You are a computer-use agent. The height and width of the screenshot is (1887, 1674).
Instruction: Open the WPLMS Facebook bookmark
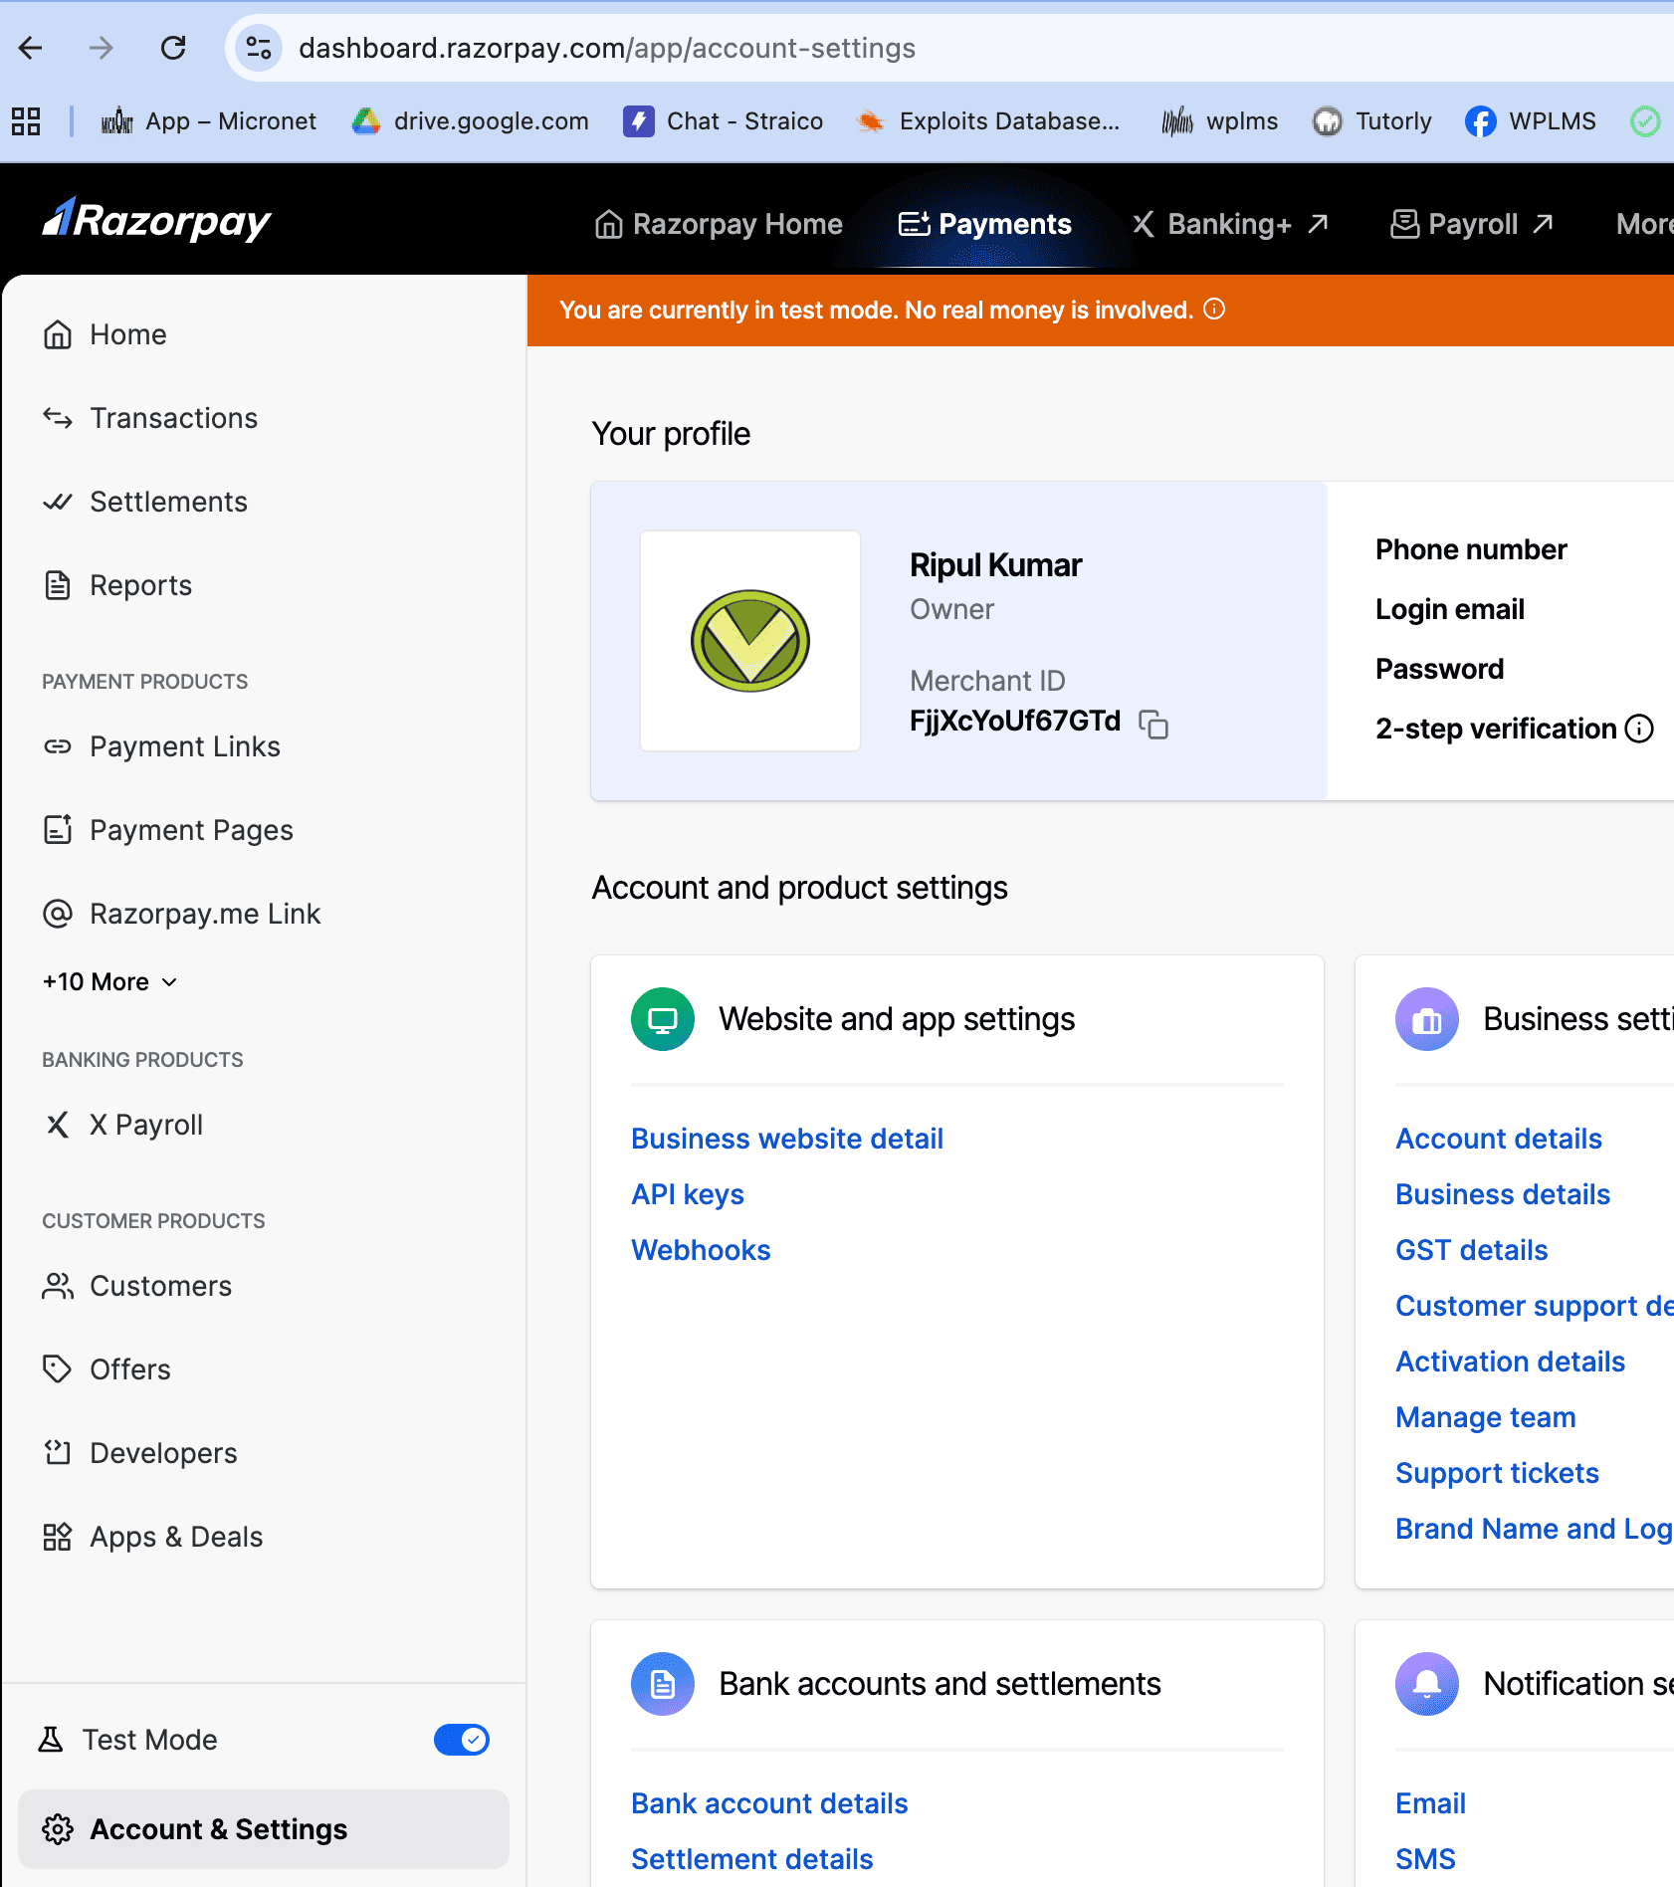pos(1531,121)
